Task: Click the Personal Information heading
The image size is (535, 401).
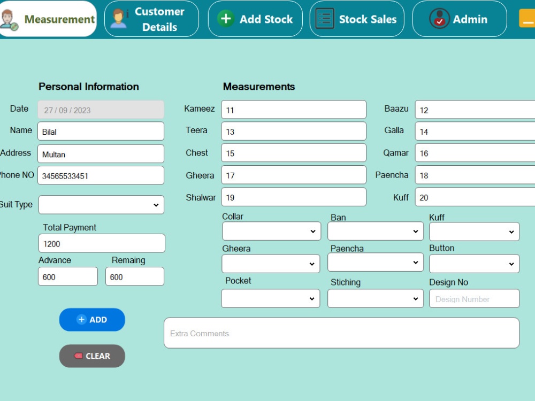Action: [89, 87]
